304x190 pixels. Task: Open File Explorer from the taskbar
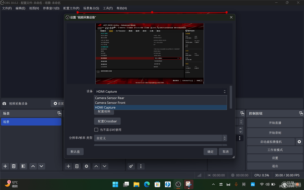pos(136,184)
